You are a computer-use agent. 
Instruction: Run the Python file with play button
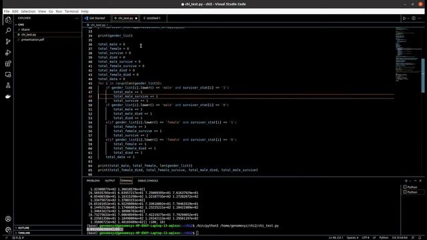coord(404,18)
